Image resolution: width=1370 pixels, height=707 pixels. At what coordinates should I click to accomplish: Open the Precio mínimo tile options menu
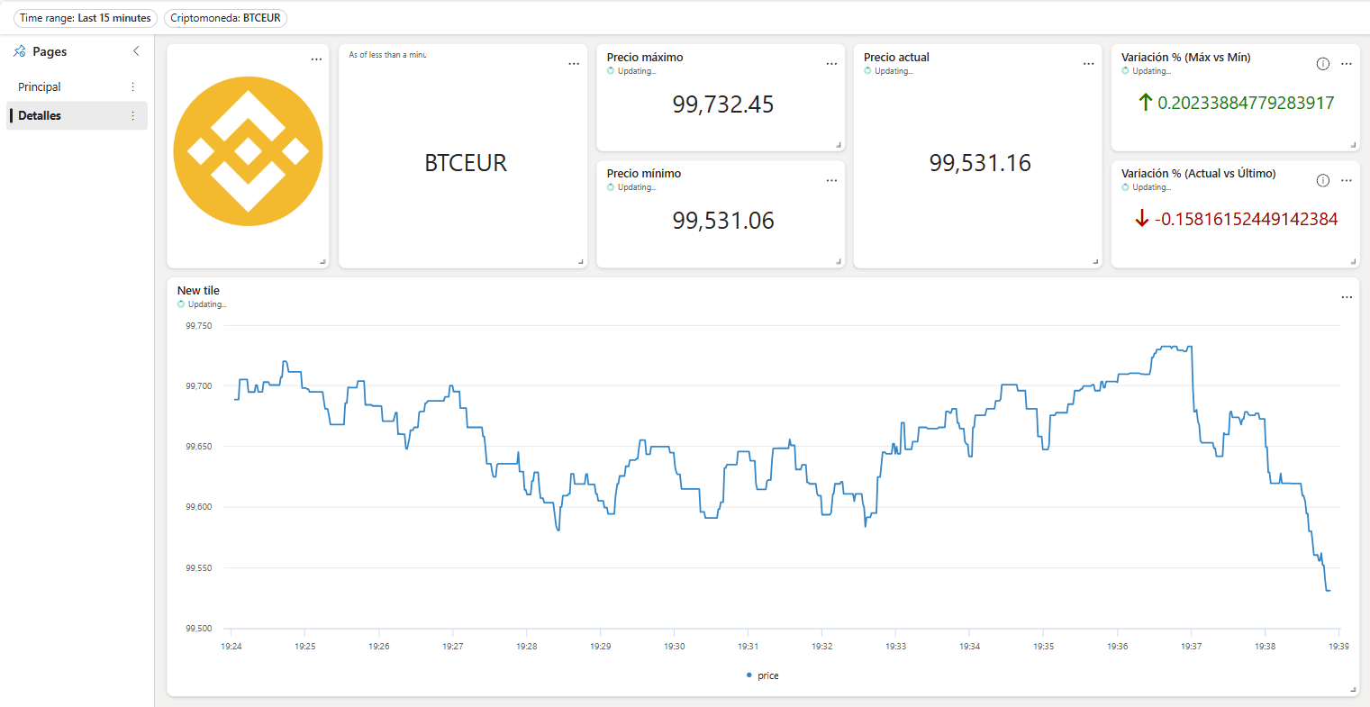[831, 180]
